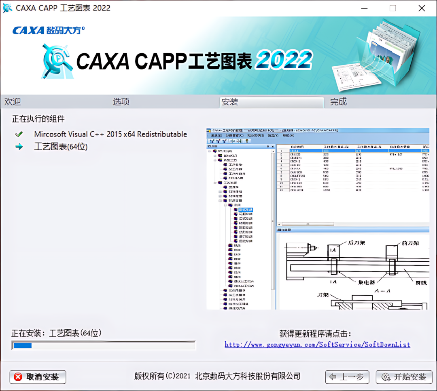This screenshot has height=391, width=437.
Task: Click the software preview screenshot thumbnail
Action: (318, 219)
